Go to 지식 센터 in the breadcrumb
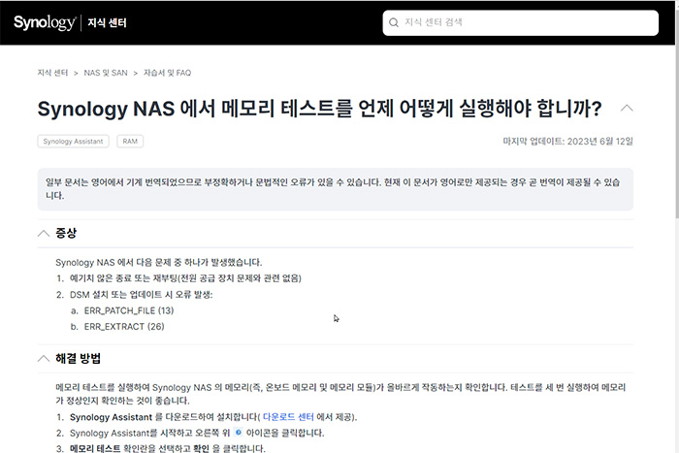Screen dimensions: 679x453 (x=52, y=73)
